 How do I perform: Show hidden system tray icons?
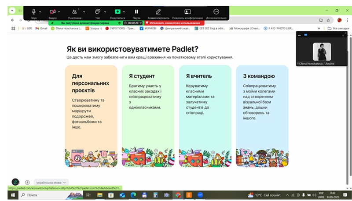[287, 195]
